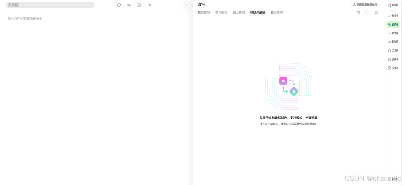The height and width of the screenshot is (185, 402).
Task: Click the copy icon in 改写 panel
Action: point(367,13)
